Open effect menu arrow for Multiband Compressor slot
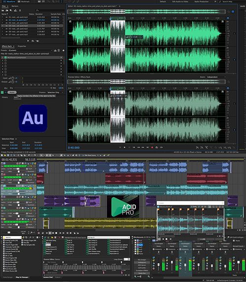 [61, 58]
